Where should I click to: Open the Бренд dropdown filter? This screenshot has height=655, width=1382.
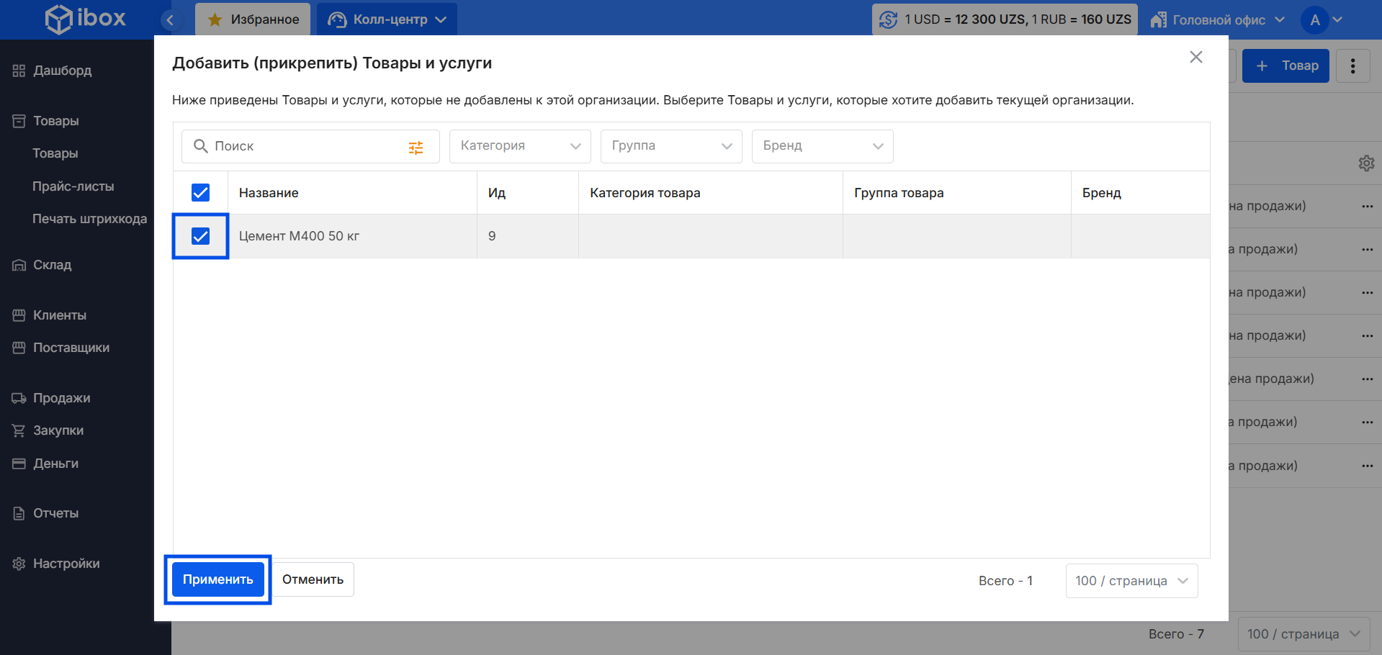click(822, 146)
